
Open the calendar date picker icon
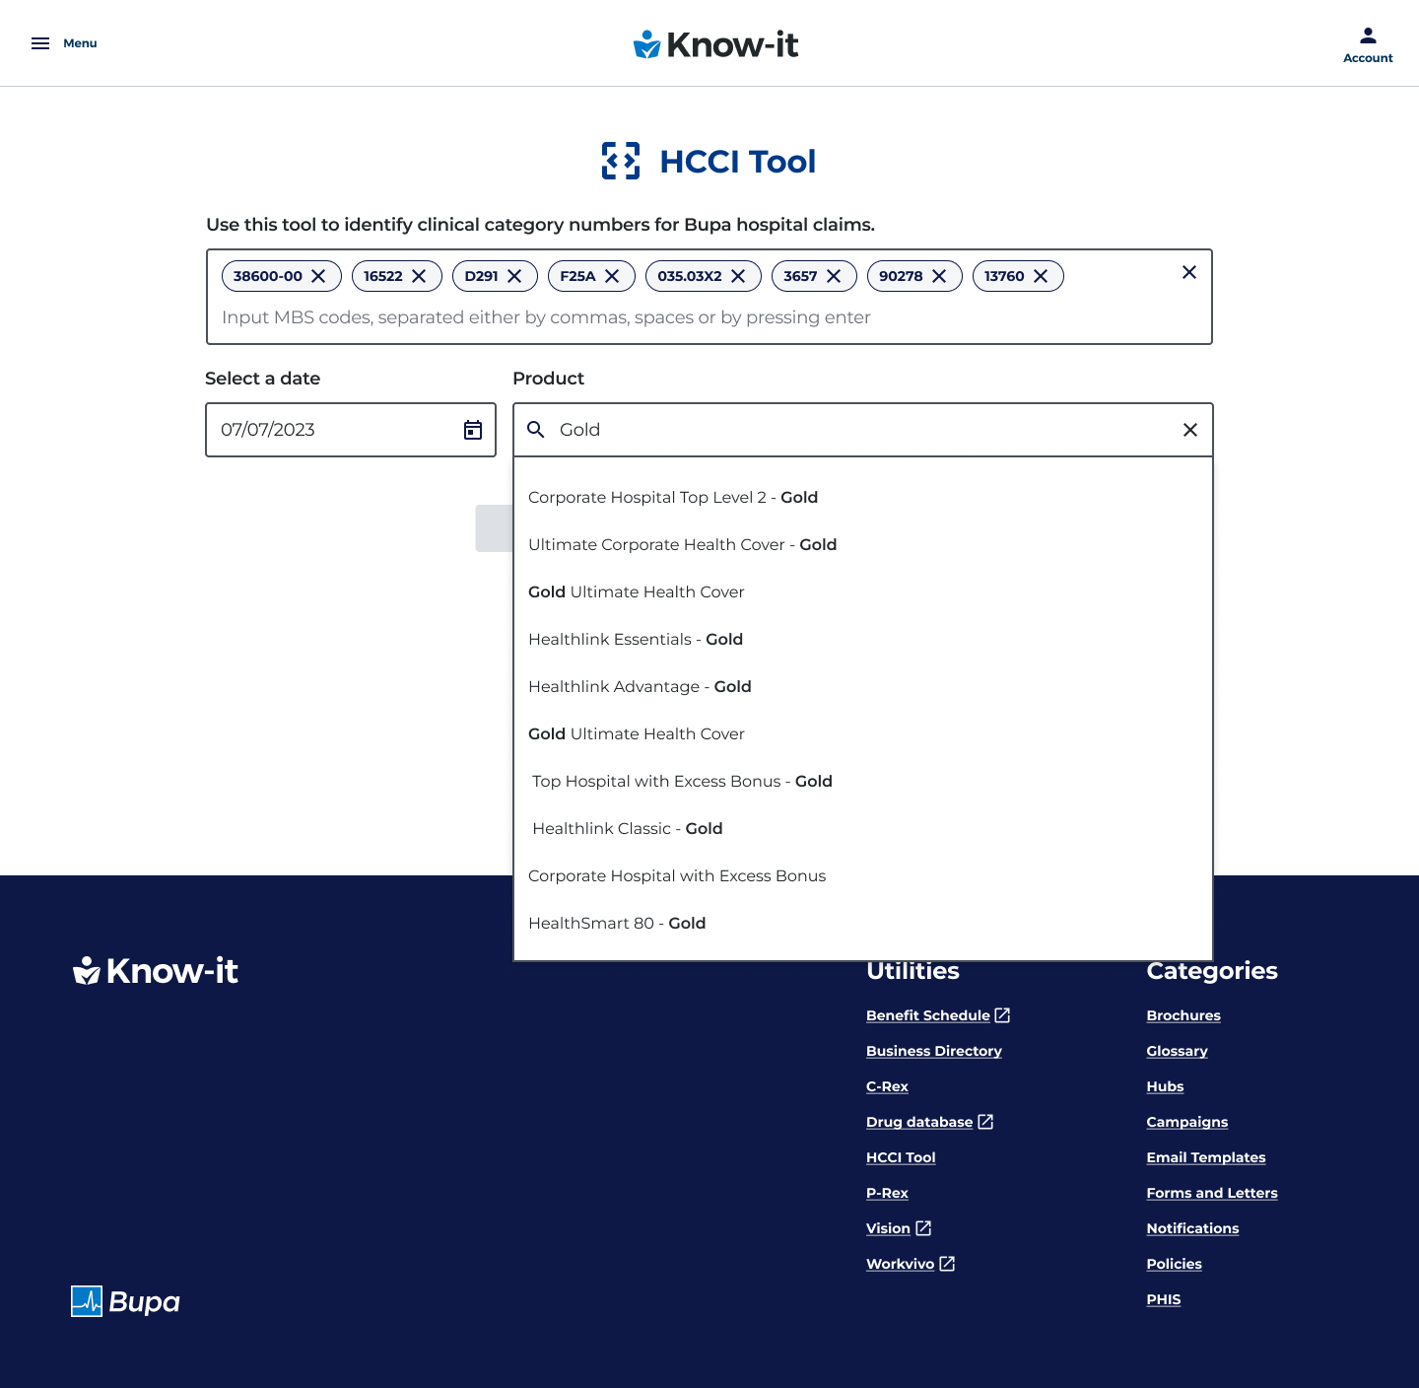(473, 430)
